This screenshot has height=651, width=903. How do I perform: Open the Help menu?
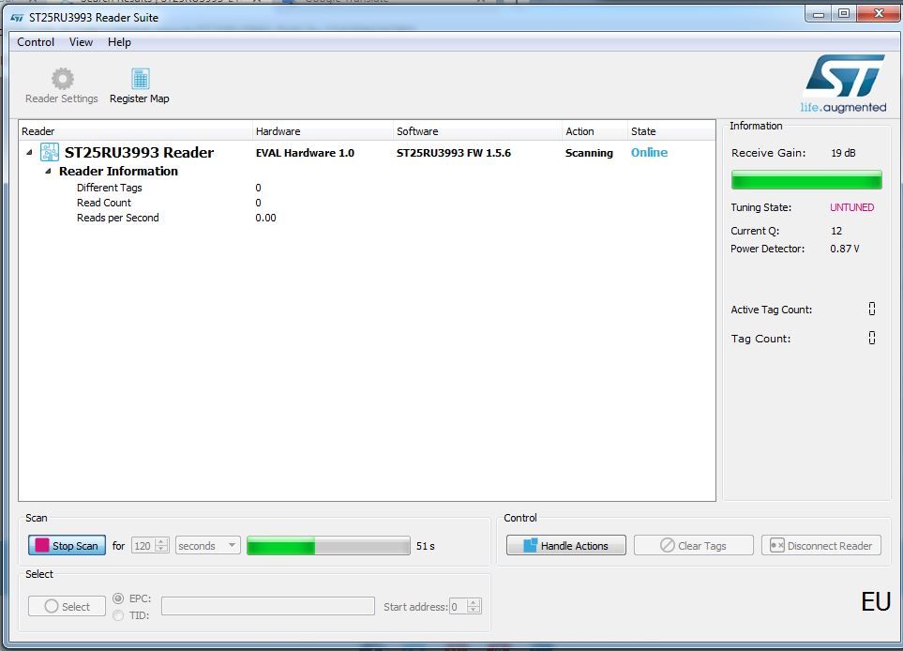119,42
